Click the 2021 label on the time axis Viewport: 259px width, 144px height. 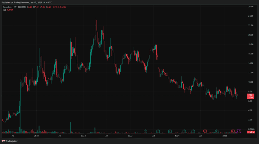pyautogui.click(x=36, y=136)
